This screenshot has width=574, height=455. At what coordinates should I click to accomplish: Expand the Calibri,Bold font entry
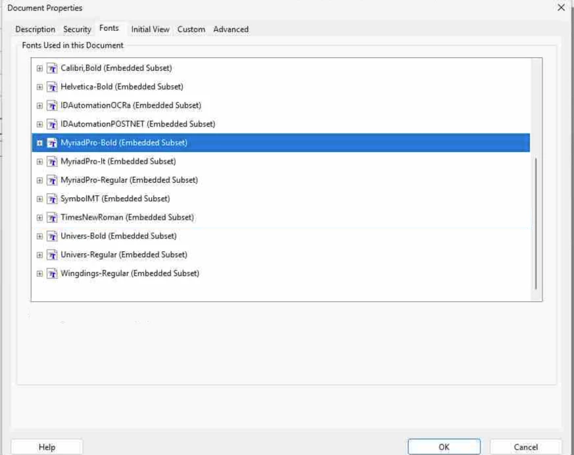[x=39, y=68]
